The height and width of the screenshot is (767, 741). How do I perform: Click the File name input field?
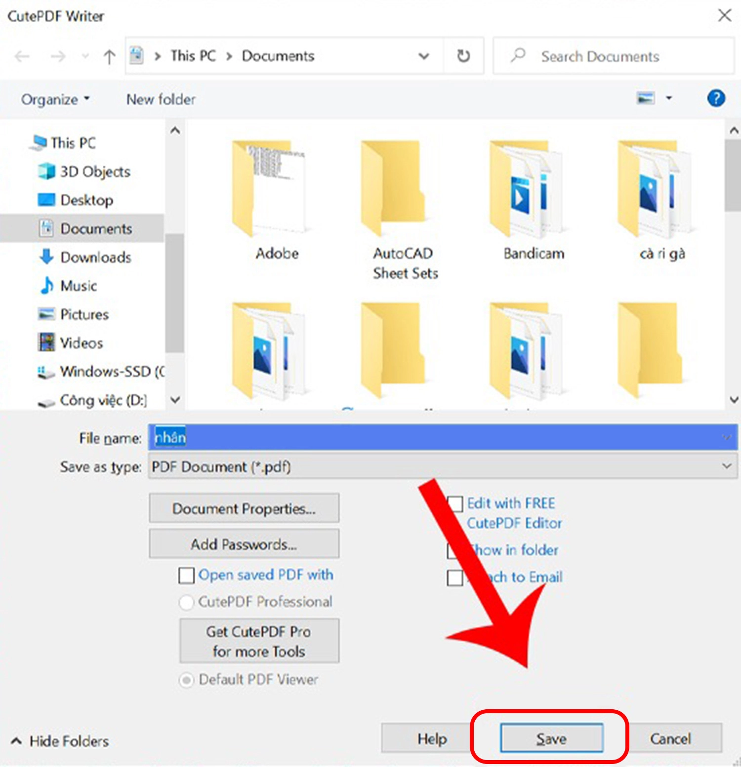tap(443, 437)
